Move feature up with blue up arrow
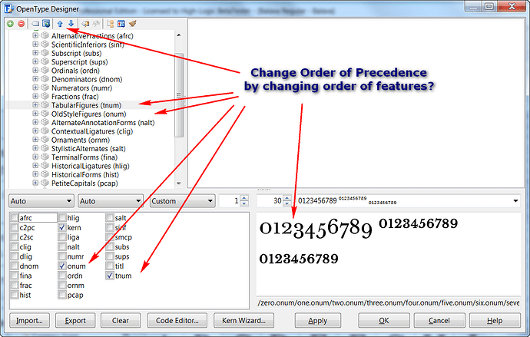The height and width of the screenshot is (337, 530). click(60, 24)
